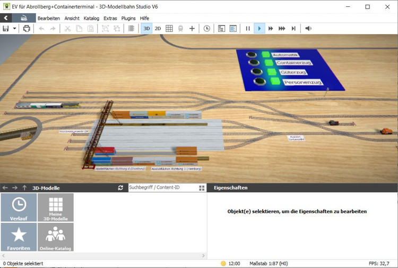Open the Online-Katalog tile

[x=56, y=237]
